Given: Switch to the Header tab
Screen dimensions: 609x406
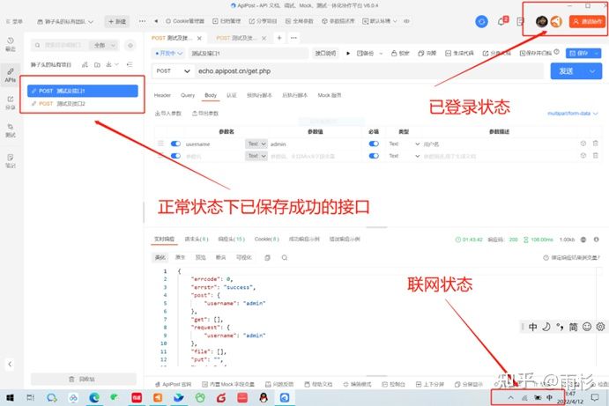Looking at the screenshot, I should click(162, 95).
